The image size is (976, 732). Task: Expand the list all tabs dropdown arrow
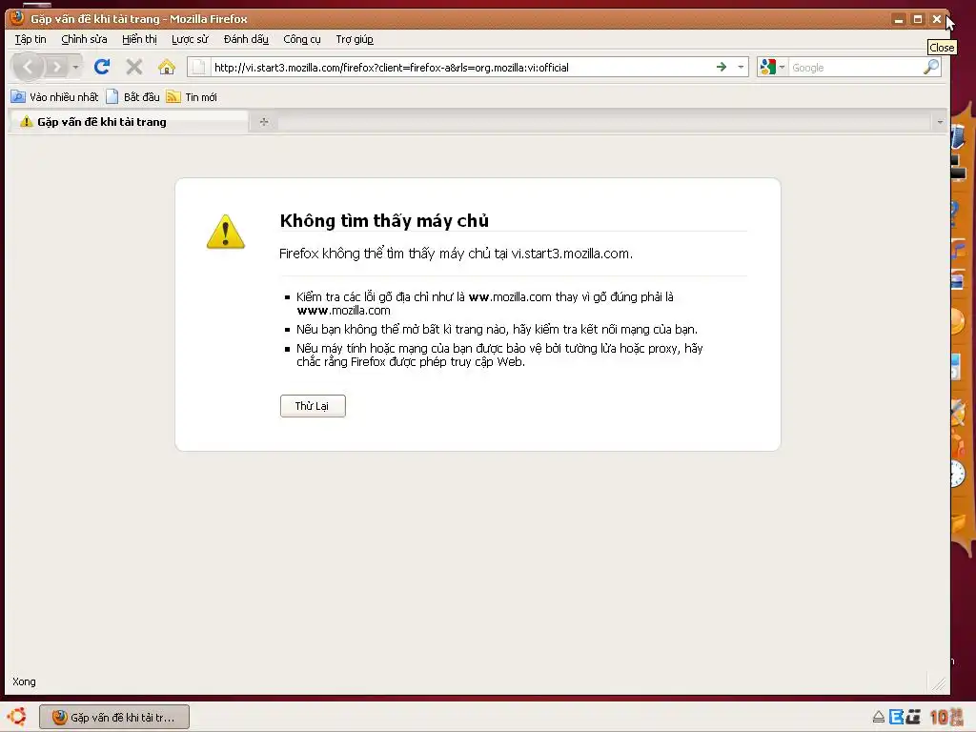[940, 122]
